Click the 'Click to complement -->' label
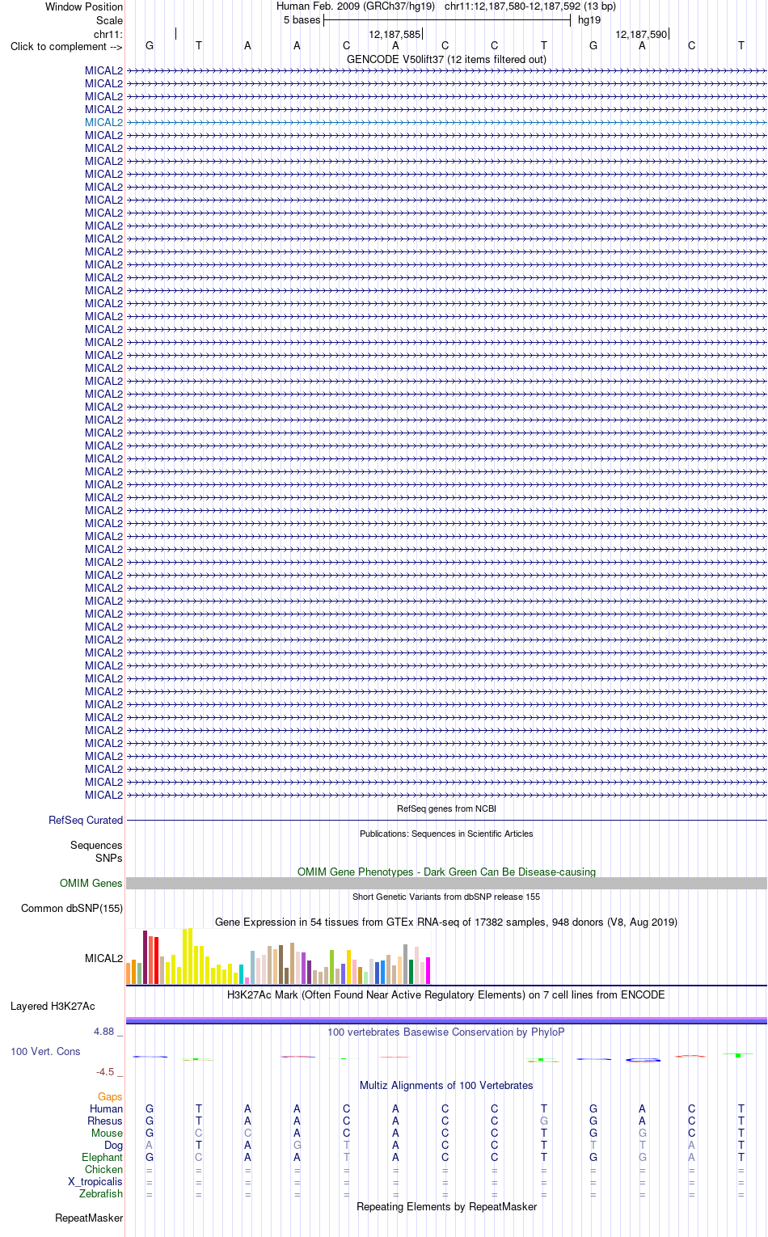Screen dimensions: 768x1237 [x=66, y=46]
